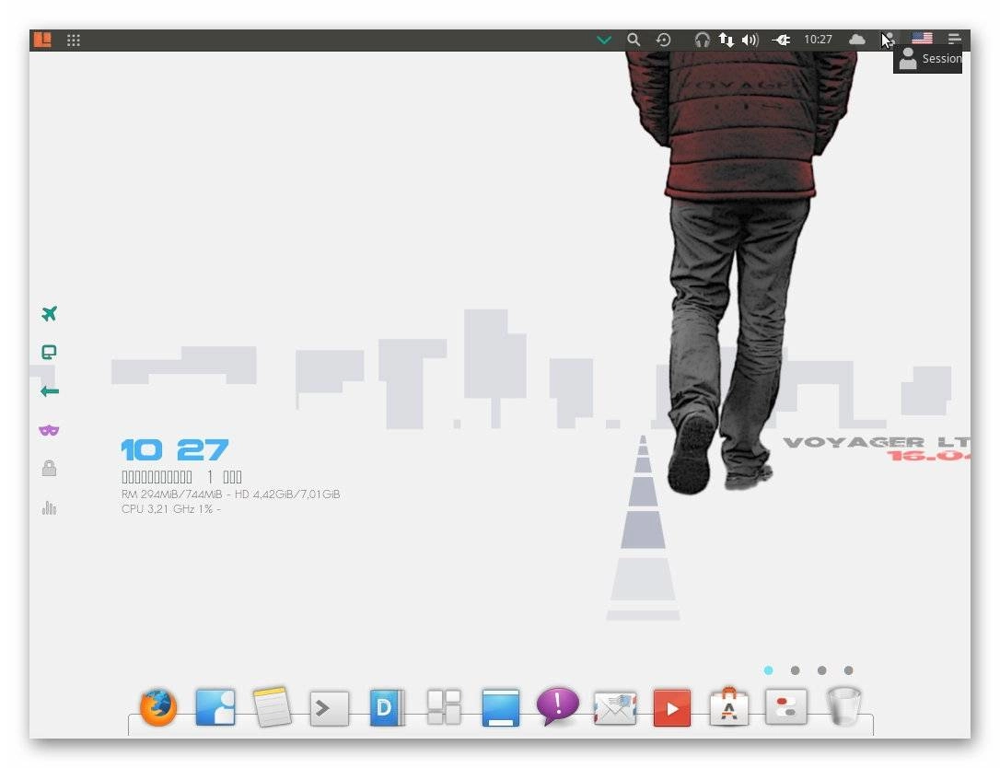The image size is (1000, 768).
Task: Open the power plug battery indicator
Action: click(x=781, y=41)
